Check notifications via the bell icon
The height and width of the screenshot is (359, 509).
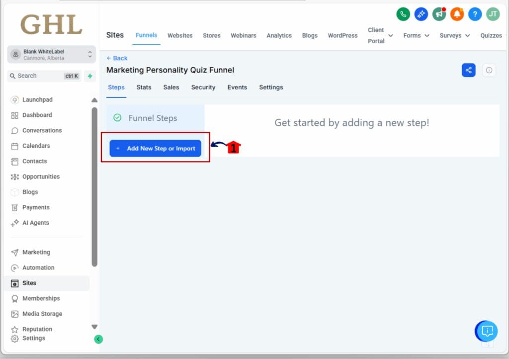[457, 14]
